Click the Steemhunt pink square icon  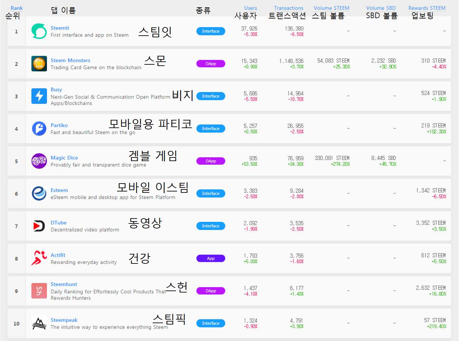[39, 291]
